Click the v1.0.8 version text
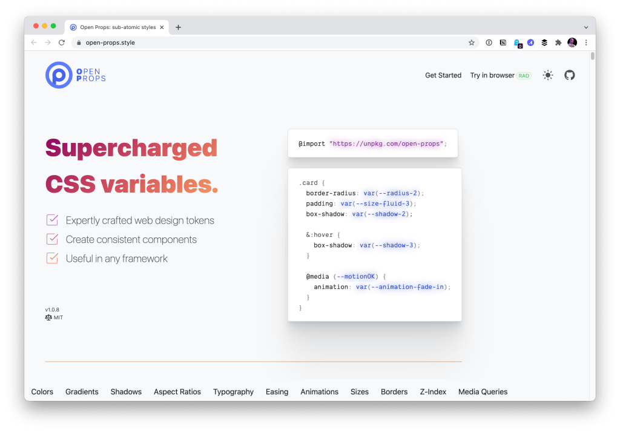This screenshot has height=433, width=620. tap(52, 309)
